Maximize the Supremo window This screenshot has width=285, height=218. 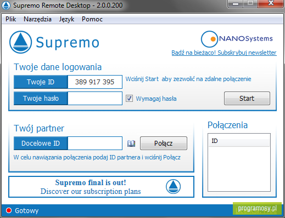click(x=250, y=4)
